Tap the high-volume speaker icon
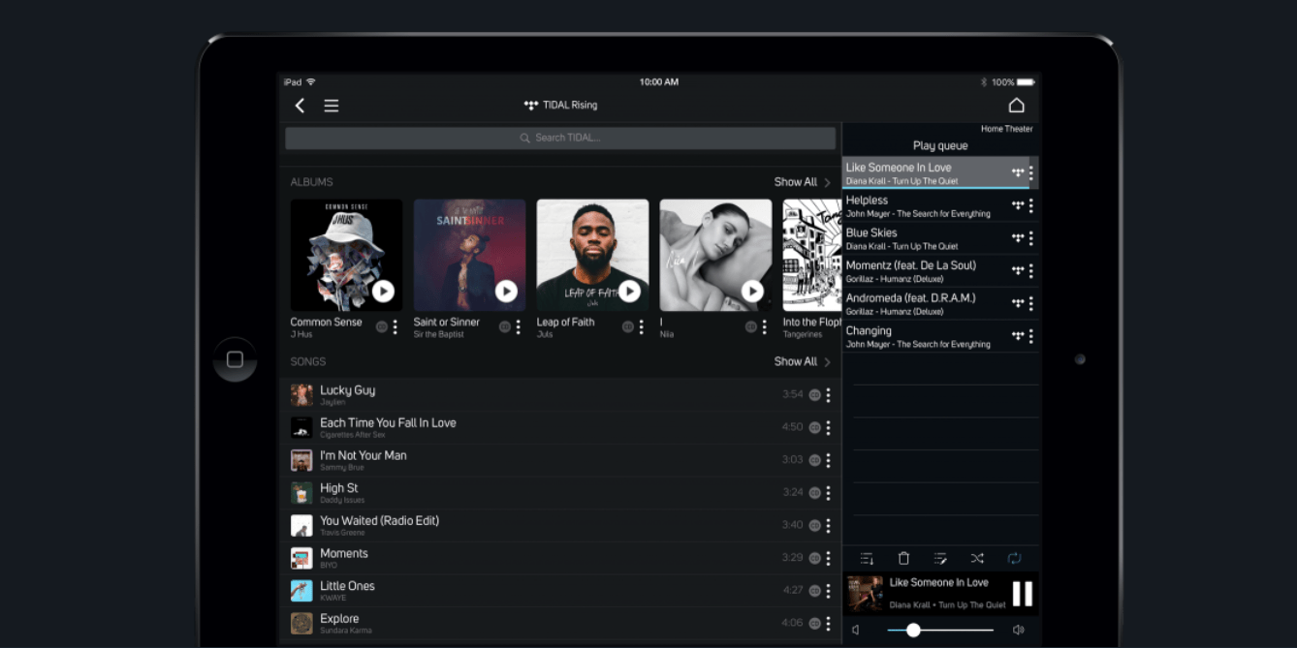1297x648 pixels. (x=1019, y=630)
